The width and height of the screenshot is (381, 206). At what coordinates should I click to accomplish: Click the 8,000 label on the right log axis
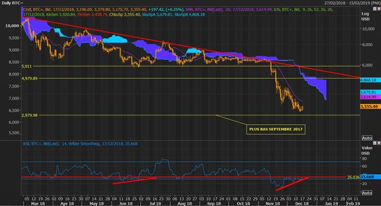368,45
